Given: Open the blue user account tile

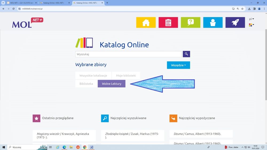Looking at the screenshot, I should (213, 22).
